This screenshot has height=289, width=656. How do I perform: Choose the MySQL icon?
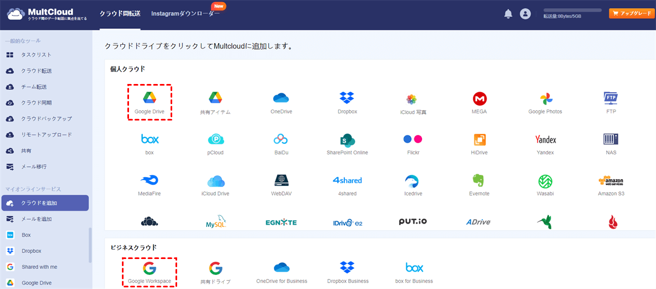(x=215, y=222)
